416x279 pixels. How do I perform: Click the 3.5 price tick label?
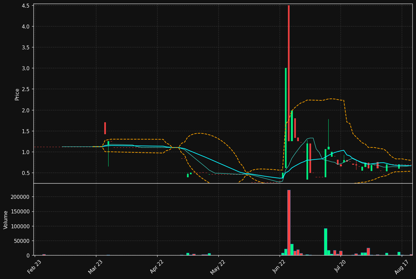click(x=26, y=47)
